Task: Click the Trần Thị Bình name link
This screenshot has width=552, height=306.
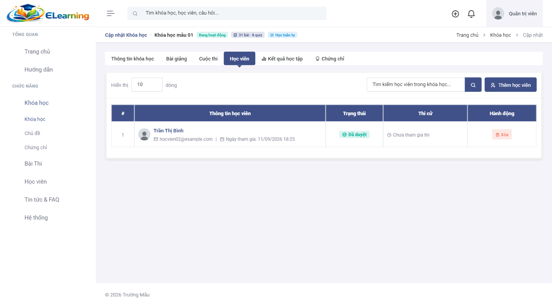Action: pyautogui.click(x=169, y=131)
